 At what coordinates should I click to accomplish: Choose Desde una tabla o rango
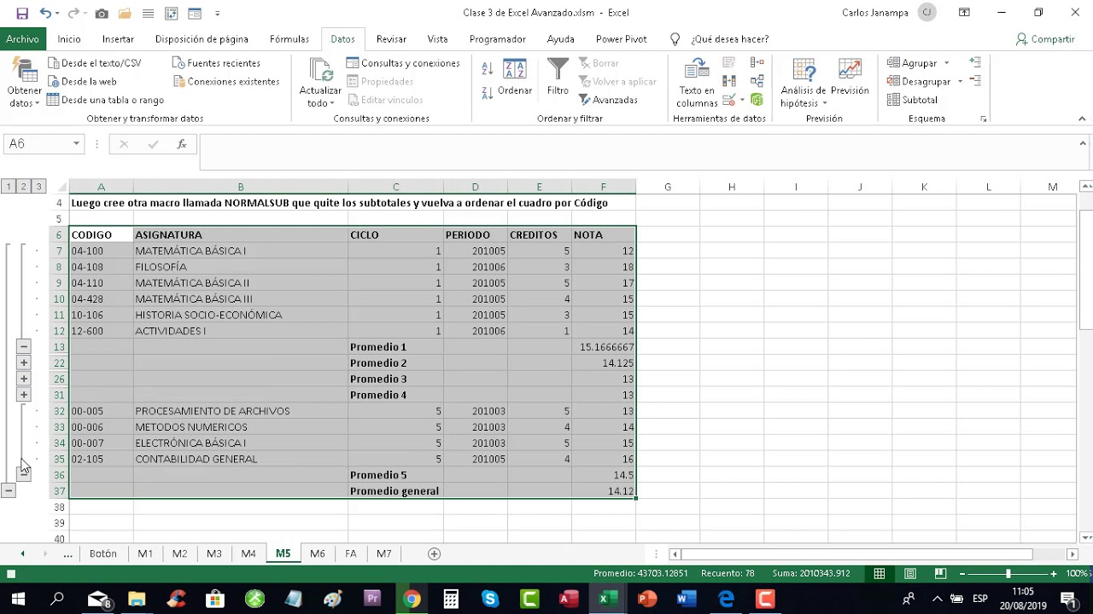105,100
